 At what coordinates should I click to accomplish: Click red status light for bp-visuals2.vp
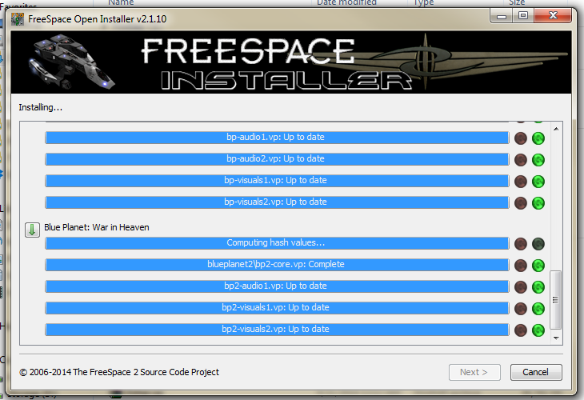pos(520,203)
